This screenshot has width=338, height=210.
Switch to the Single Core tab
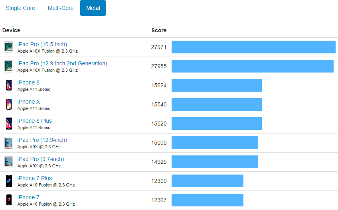pyautogui.click(x=20, y=8)
